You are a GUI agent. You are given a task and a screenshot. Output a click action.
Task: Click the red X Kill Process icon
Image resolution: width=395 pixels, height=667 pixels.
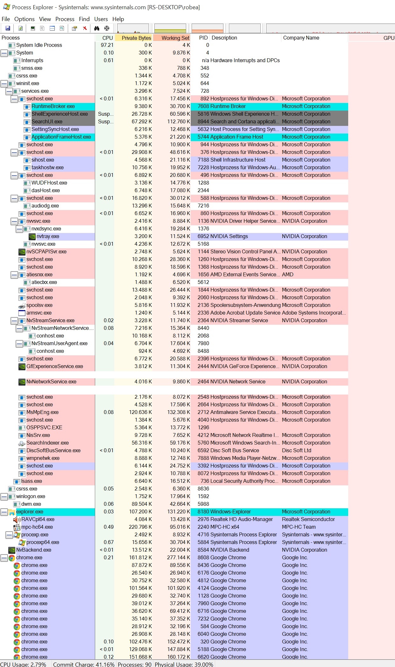[x=85, y=28]
